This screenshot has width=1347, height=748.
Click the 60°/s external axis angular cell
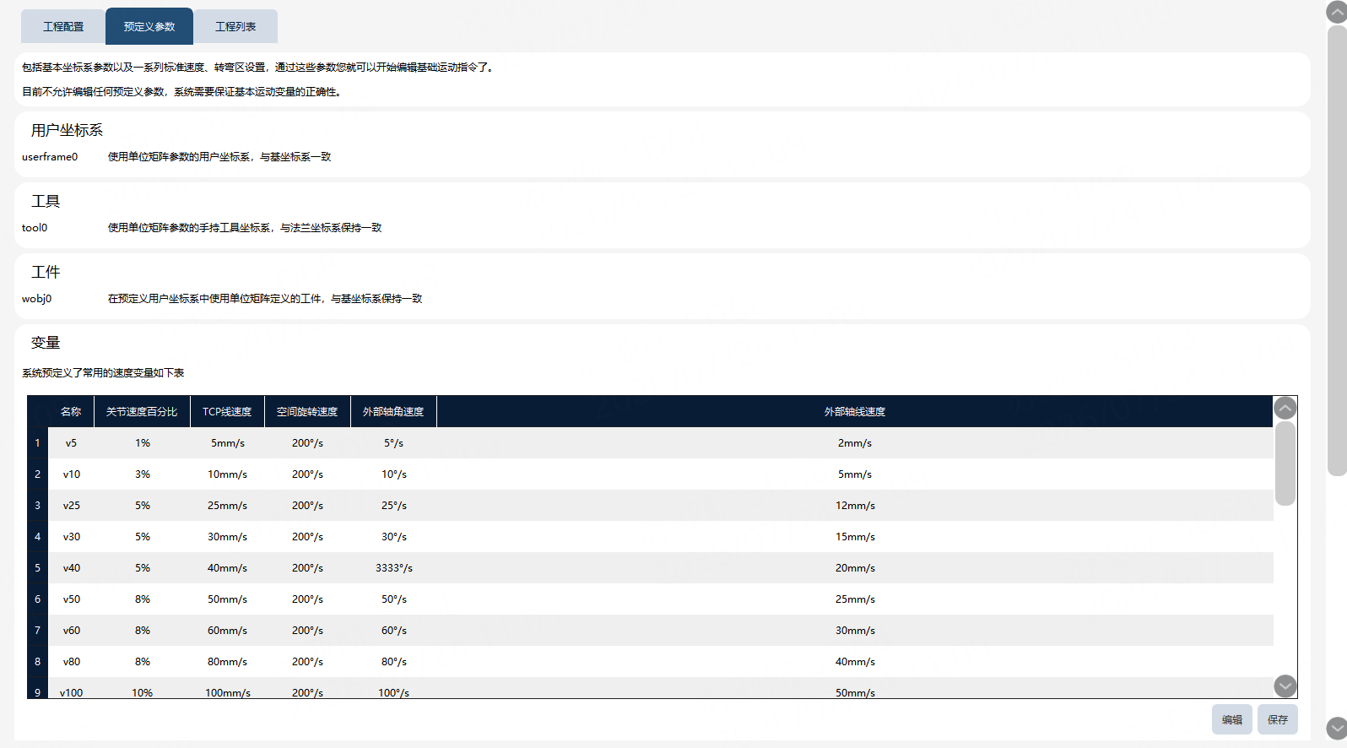click(x=393, y=631)
